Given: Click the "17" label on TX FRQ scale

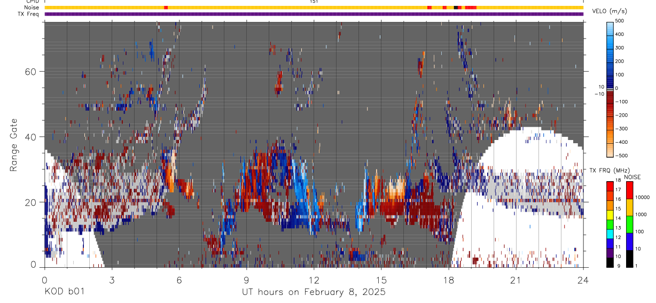Looking at the screenshot, I should 618,190.
